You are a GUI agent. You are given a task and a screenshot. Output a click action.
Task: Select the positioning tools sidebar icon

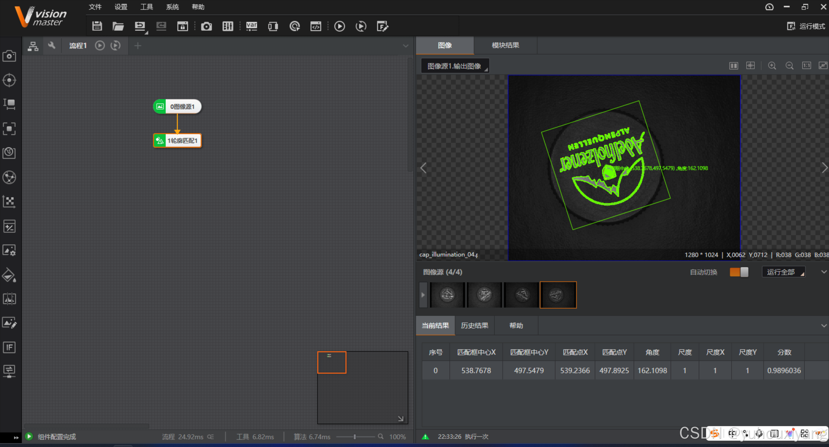click(x=9, y=80)
